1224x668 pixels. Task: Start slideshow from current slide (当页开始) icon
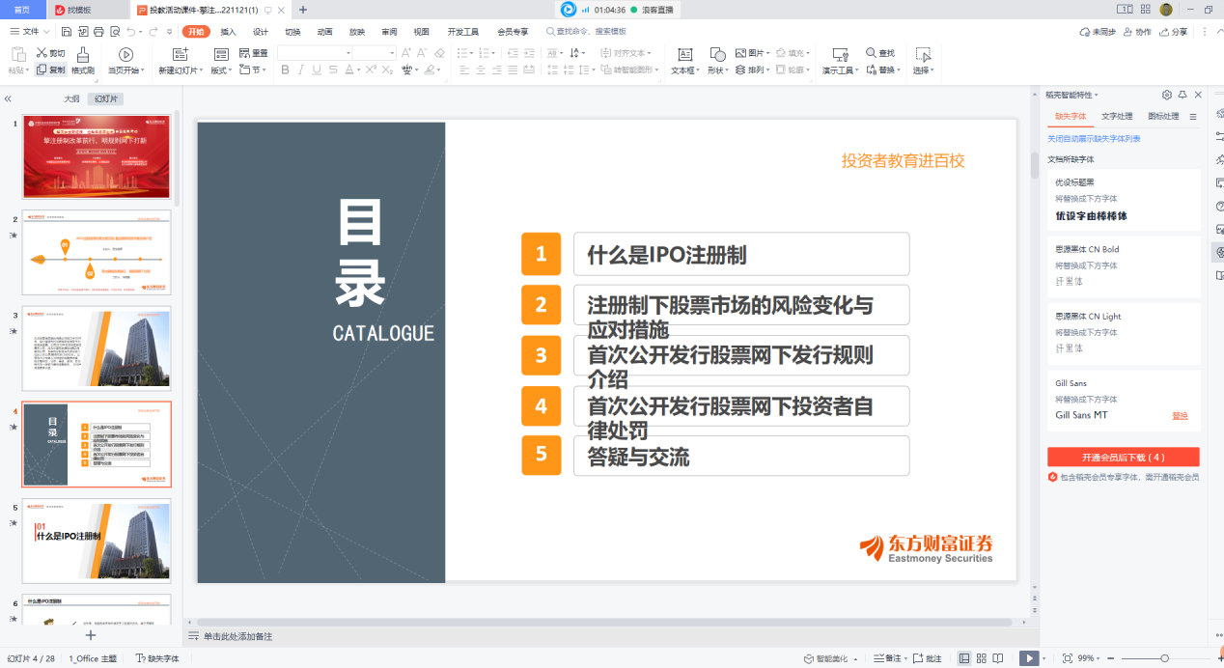point(125,55)
